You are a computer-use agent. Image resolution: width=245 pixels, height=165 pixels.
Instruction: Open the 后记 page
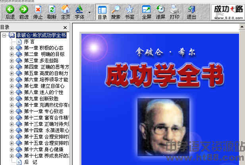(31, 162)
